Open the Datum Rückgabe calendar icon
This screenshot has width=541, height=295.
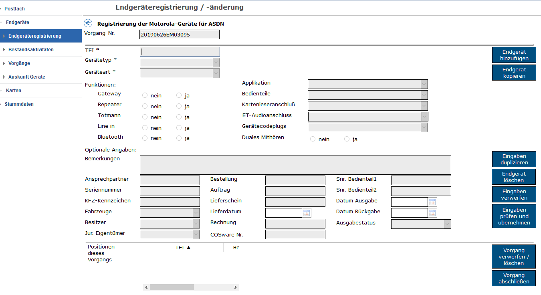tap(432, 213)
